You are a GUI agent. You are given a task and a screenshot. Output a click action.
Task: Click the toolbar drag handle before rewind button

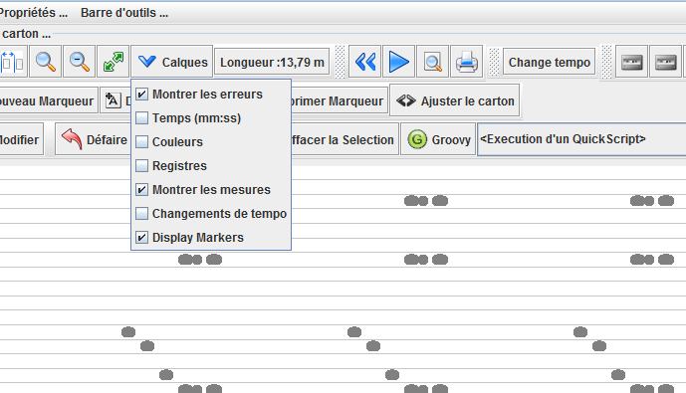[x=340, y=62]
